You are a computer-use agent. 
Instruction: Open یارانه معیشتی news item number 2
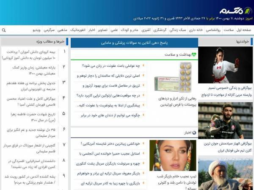[34, 71]
